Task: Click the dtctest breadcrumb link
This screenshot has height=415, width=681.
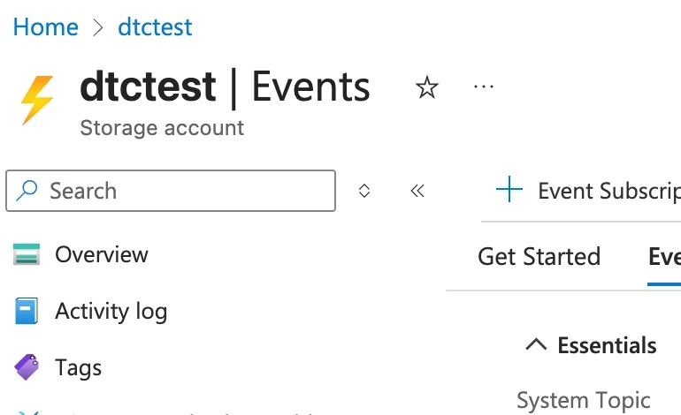Action: 155,27
